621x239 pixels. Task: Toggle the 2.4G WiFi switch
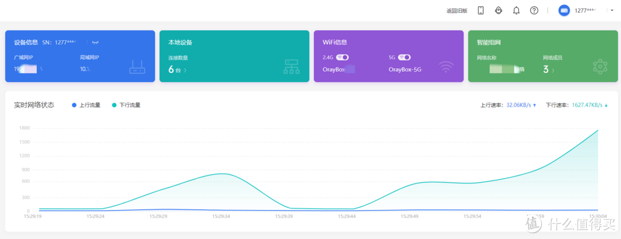pyautogui.click(x=342, y=57)
